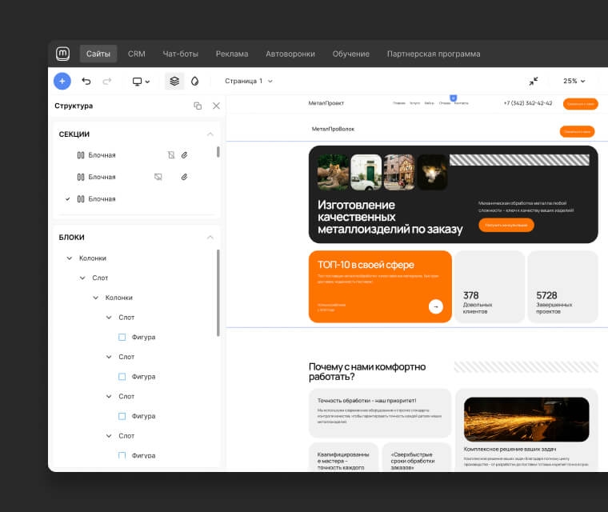Screen dimensions: 608x512
Task: Click paperclip icon on first Блочная row
Action: click(x=184, y=155)
